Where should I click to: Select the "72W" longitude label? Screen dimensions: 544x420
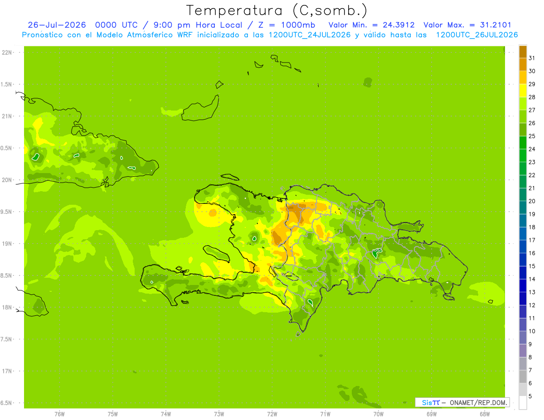tap(272, 415)
